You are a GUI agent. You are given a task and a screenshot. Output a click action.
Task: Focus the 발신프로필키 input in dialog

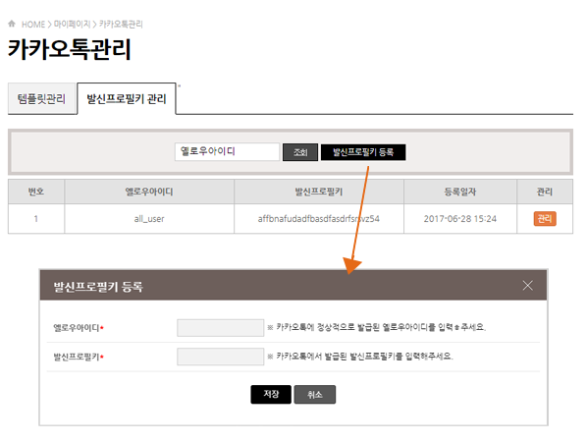pyautogui.click(x=221, y=357)
